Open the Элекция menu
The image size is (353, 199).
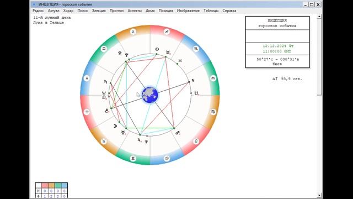[99, 11]
